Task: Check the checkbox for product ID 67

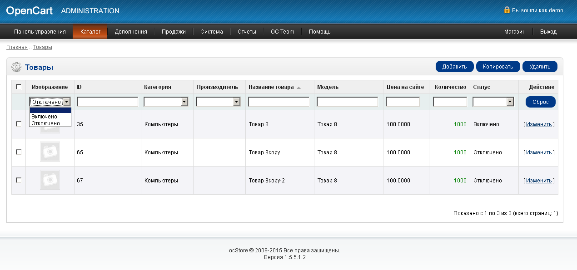Action: pyautogui.click(x=19, y=180)
